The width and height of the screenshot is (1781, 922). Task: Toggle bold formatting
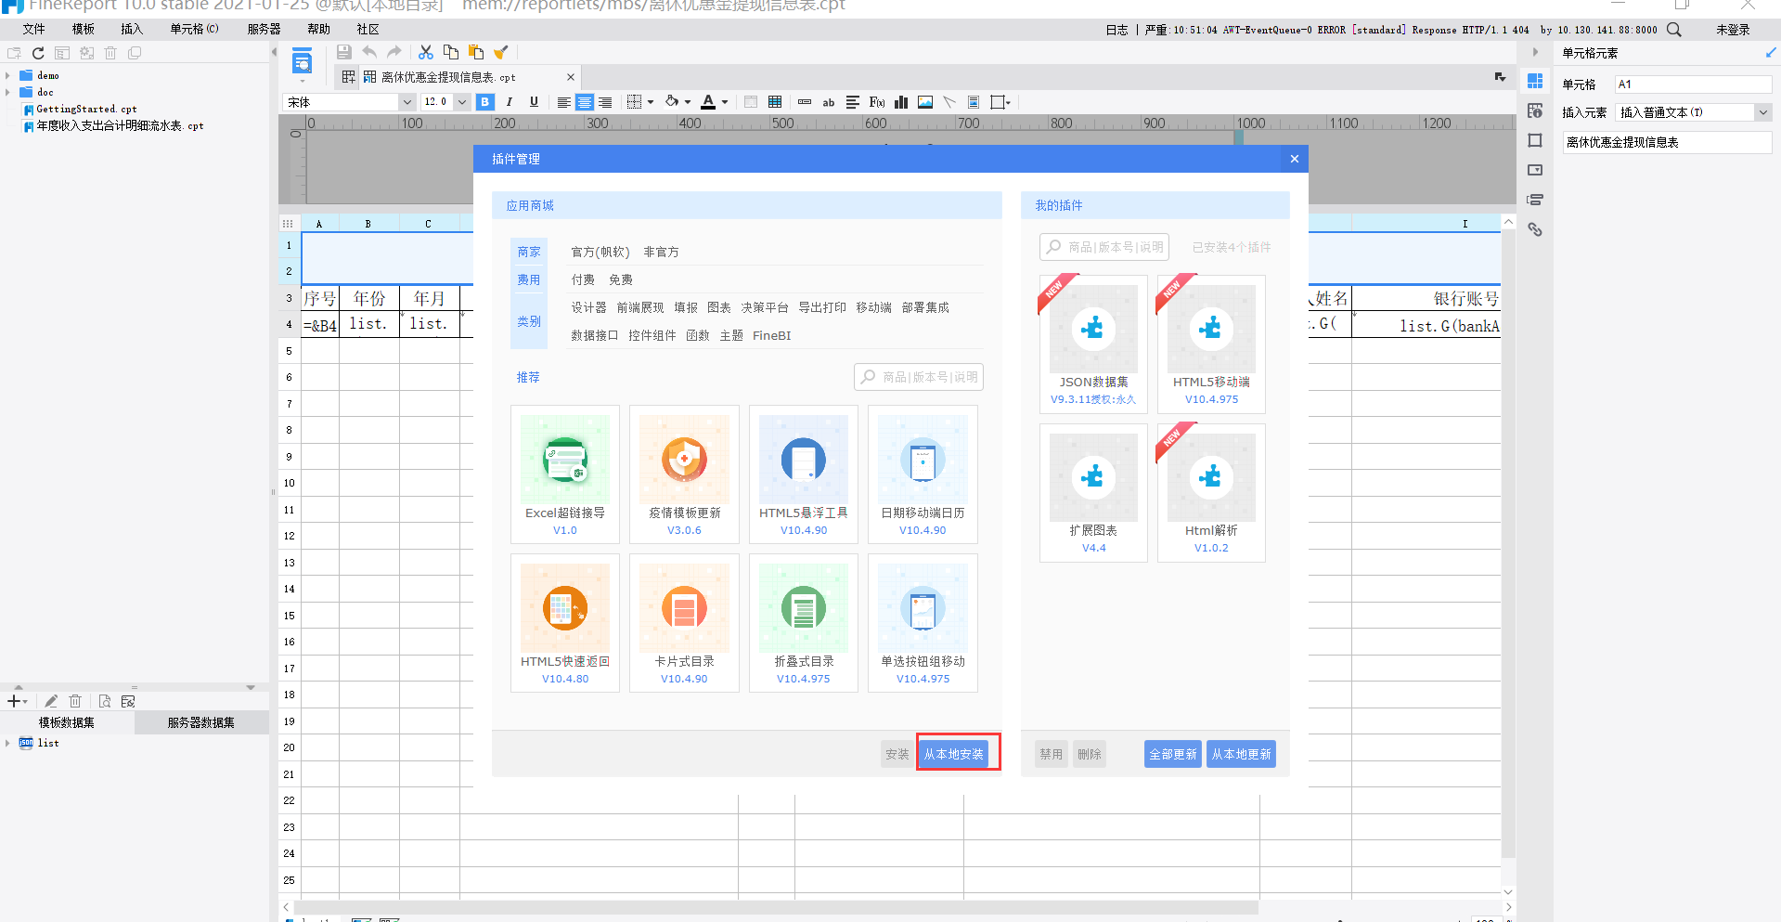pyautogui.click(x=484, y=102)
